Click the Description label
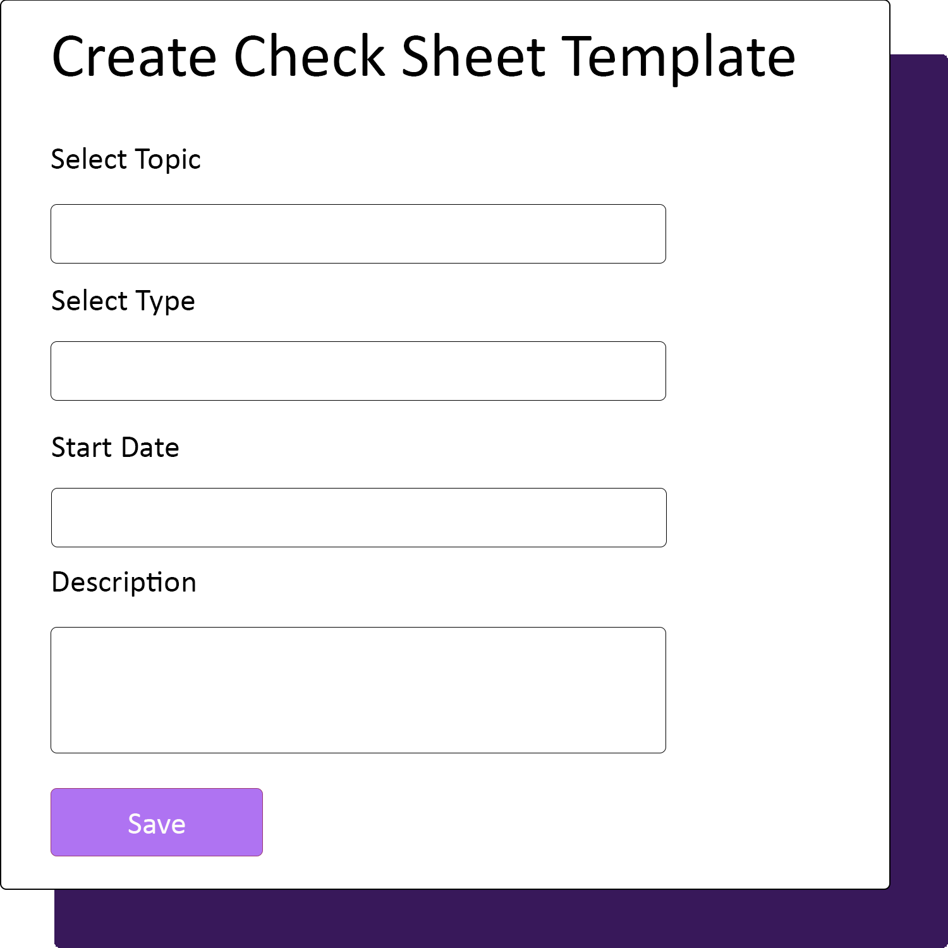948x948 pixels. tap(124, 582)
